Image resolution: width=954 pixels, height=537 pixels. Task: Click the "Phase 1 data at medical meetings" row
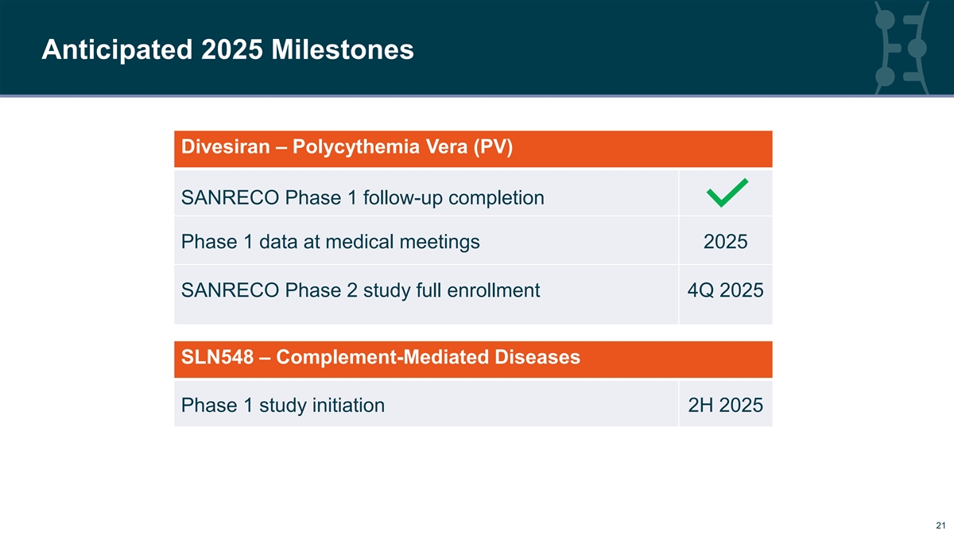click(x=331, y=241)
